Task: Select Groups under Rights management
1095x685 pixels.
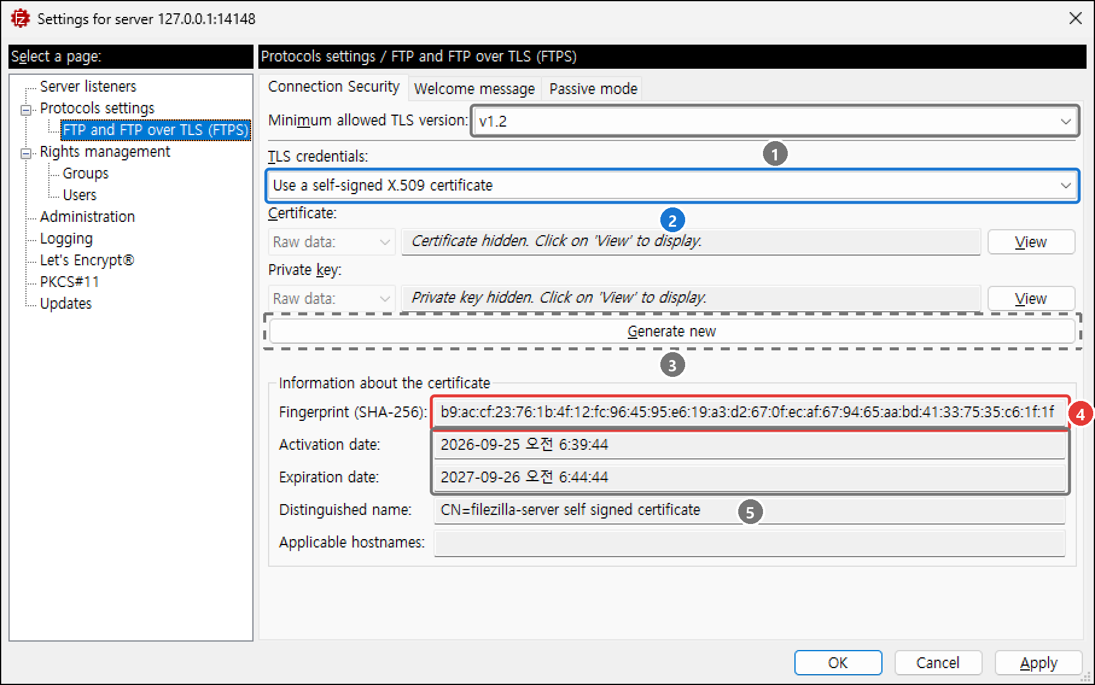Action: click(86, 173)
